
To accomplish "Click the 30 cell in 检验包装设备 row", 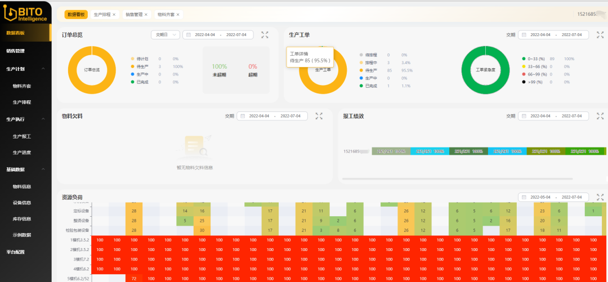I will (202, 230).
